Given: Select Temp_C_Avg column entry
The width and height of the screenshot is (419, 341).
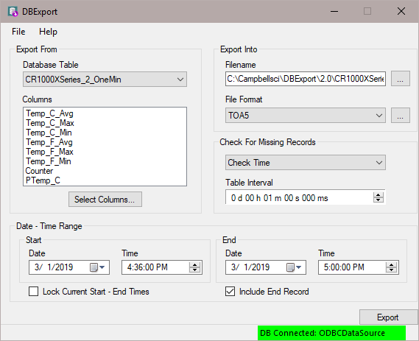Looking at the screenshot, I should pos(49,113).
